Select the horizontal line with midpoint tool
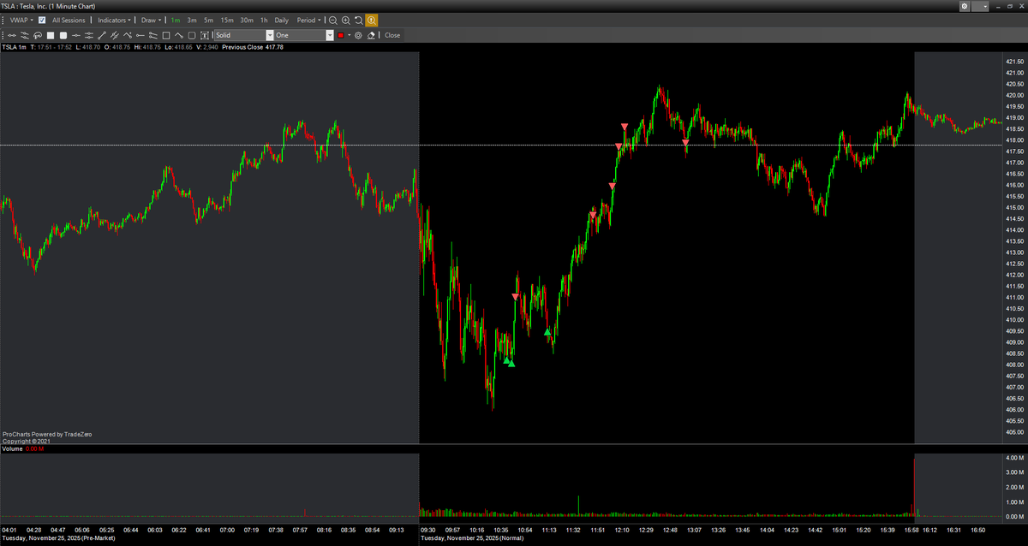 point(76,35)
